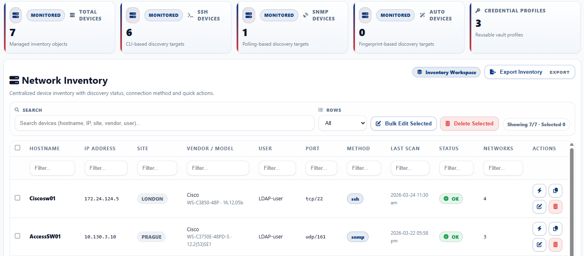Click the server icon beside Network Inventory heading
Image resolution: width=584 pixels, height=256 pixels.
coord(14,81)
